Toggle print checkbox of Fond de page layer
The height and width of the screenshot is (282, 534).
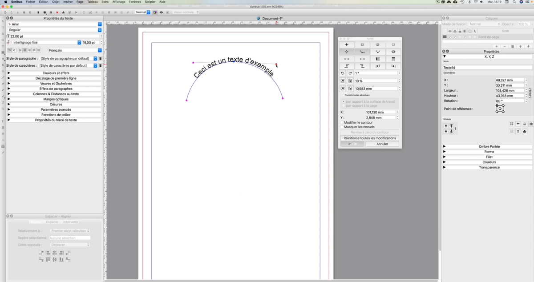click(x=455, y=37)
